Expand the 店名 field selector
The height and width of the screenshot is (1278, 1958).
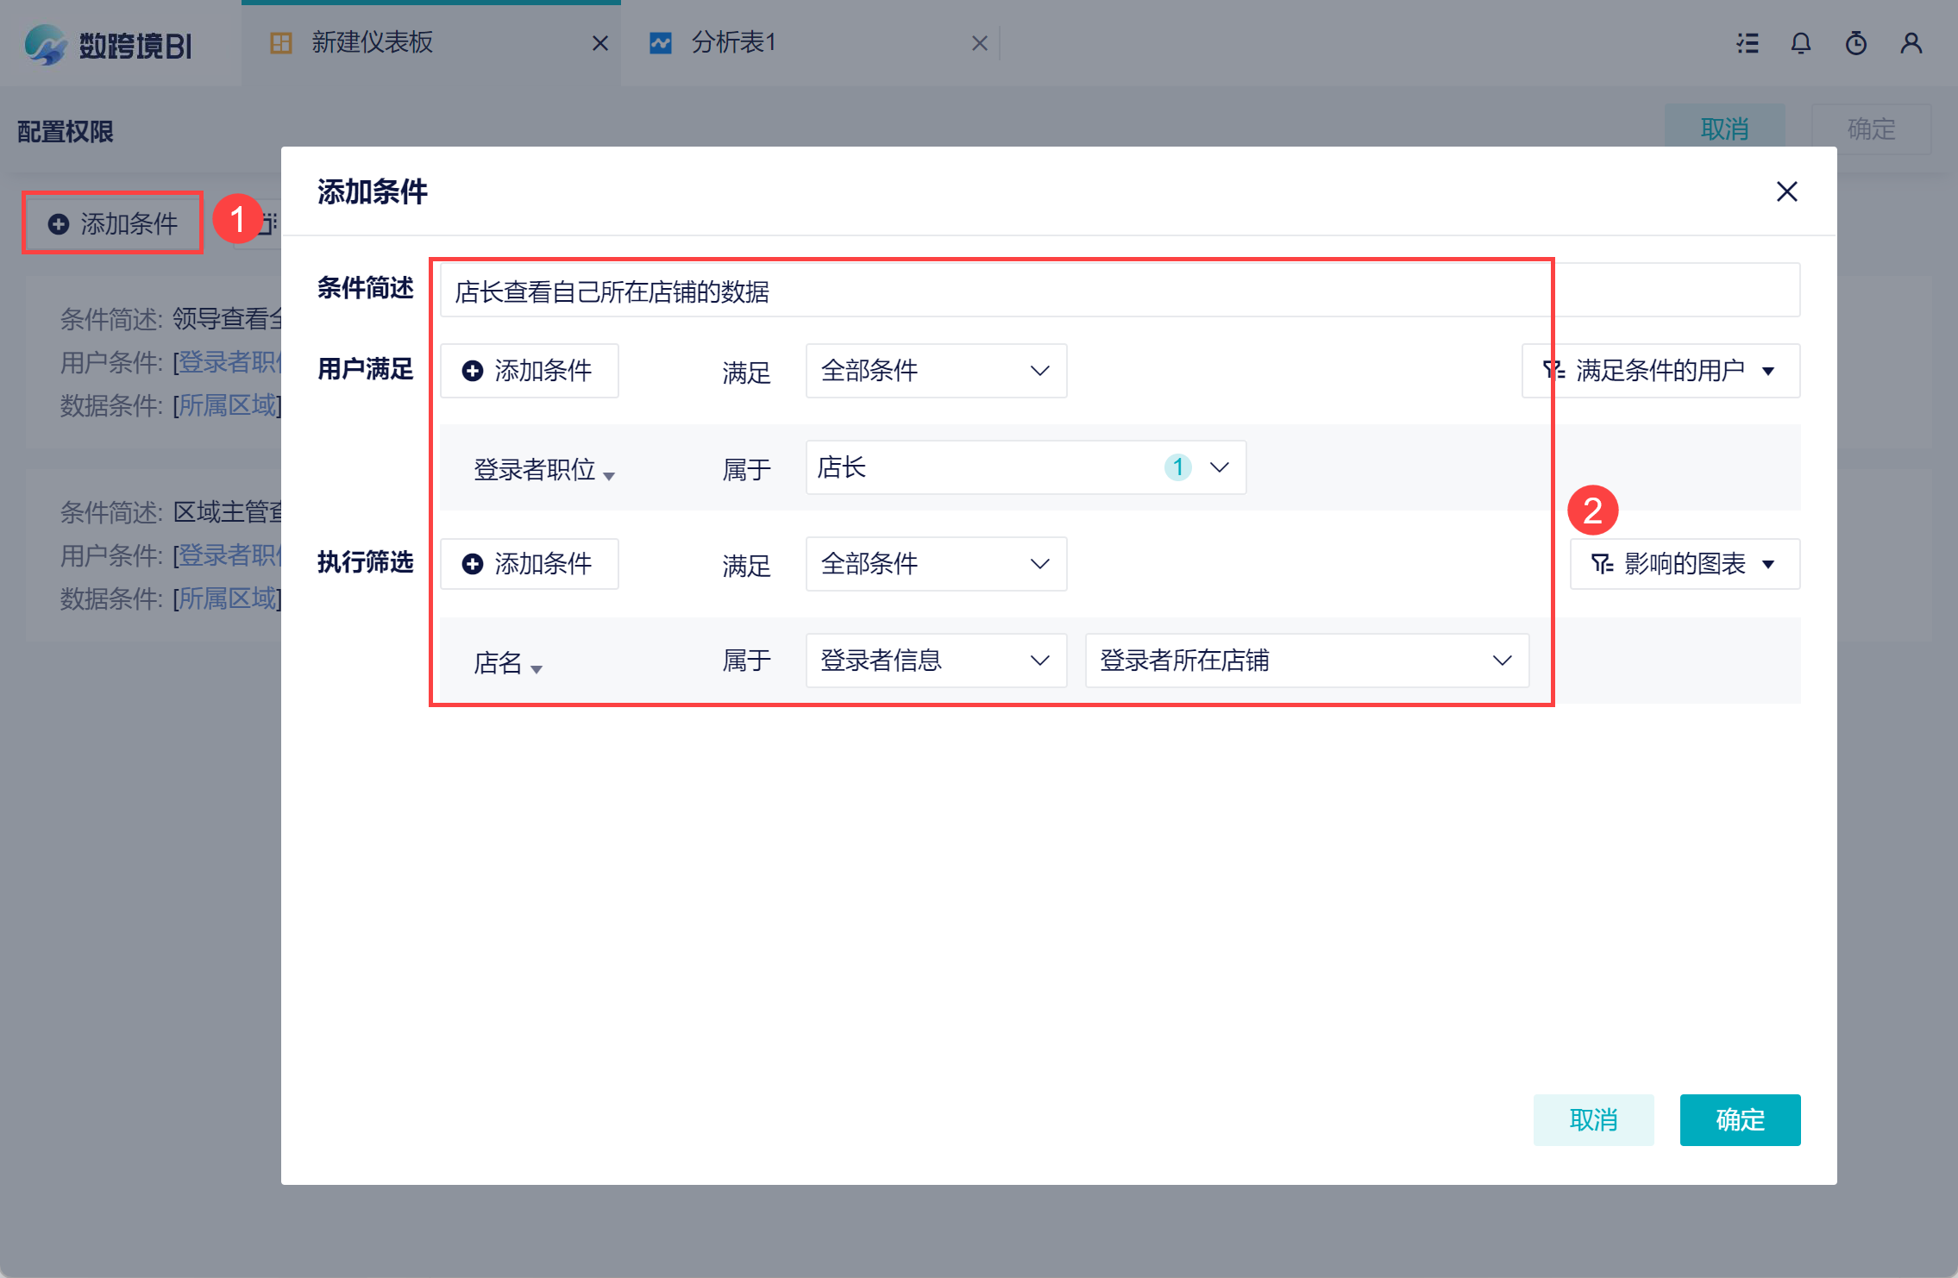507,663
